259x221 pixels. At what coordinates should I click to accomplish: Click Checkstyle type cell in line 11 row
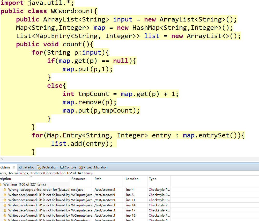(x=159, y=200)
